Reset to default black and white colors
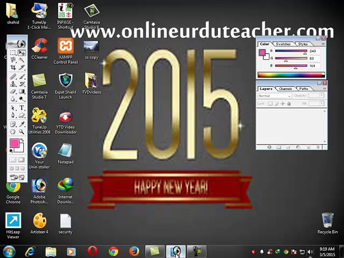Image resolution: width=344 pixels, height=258 pixels. [11, 151]
